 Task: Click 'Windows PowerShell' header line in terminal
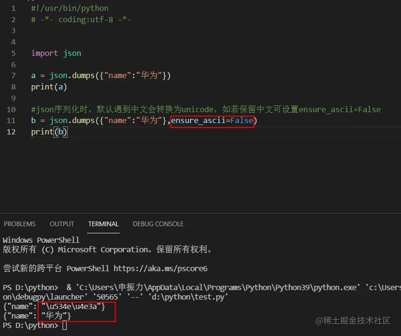click(41, 240)
